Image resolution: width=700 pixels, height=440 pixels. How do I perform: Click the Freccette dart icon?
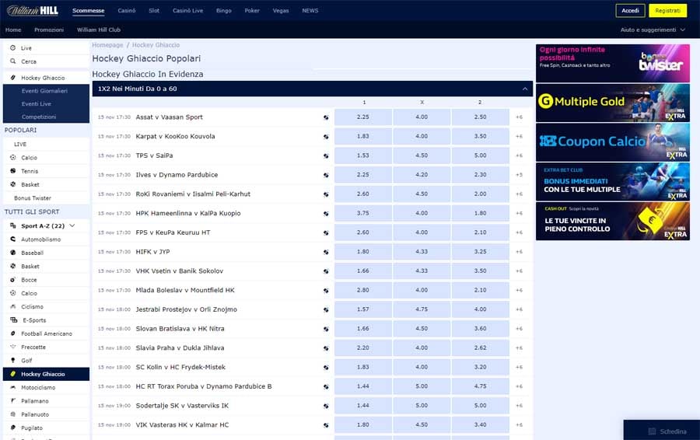coord(12,347)
